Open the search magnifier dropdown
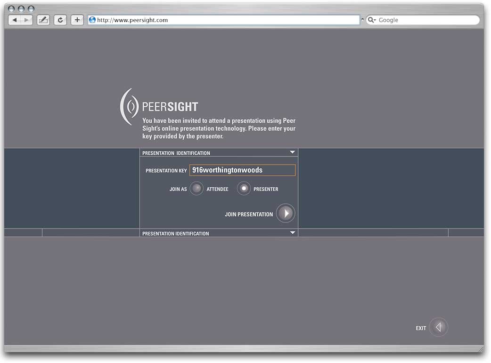Image resolution: width=491 pixels, height=363 pixels. [372, 20]
